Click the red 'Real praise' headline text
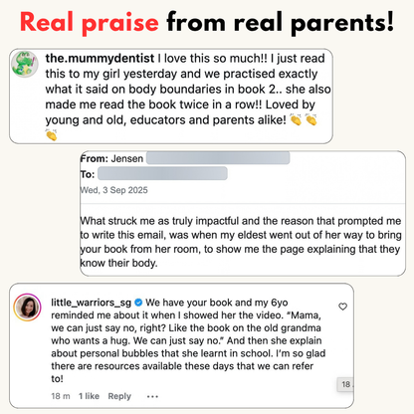The height and width of the screenshot is (414, 414). pyautogui.click(x=90, y=22)
